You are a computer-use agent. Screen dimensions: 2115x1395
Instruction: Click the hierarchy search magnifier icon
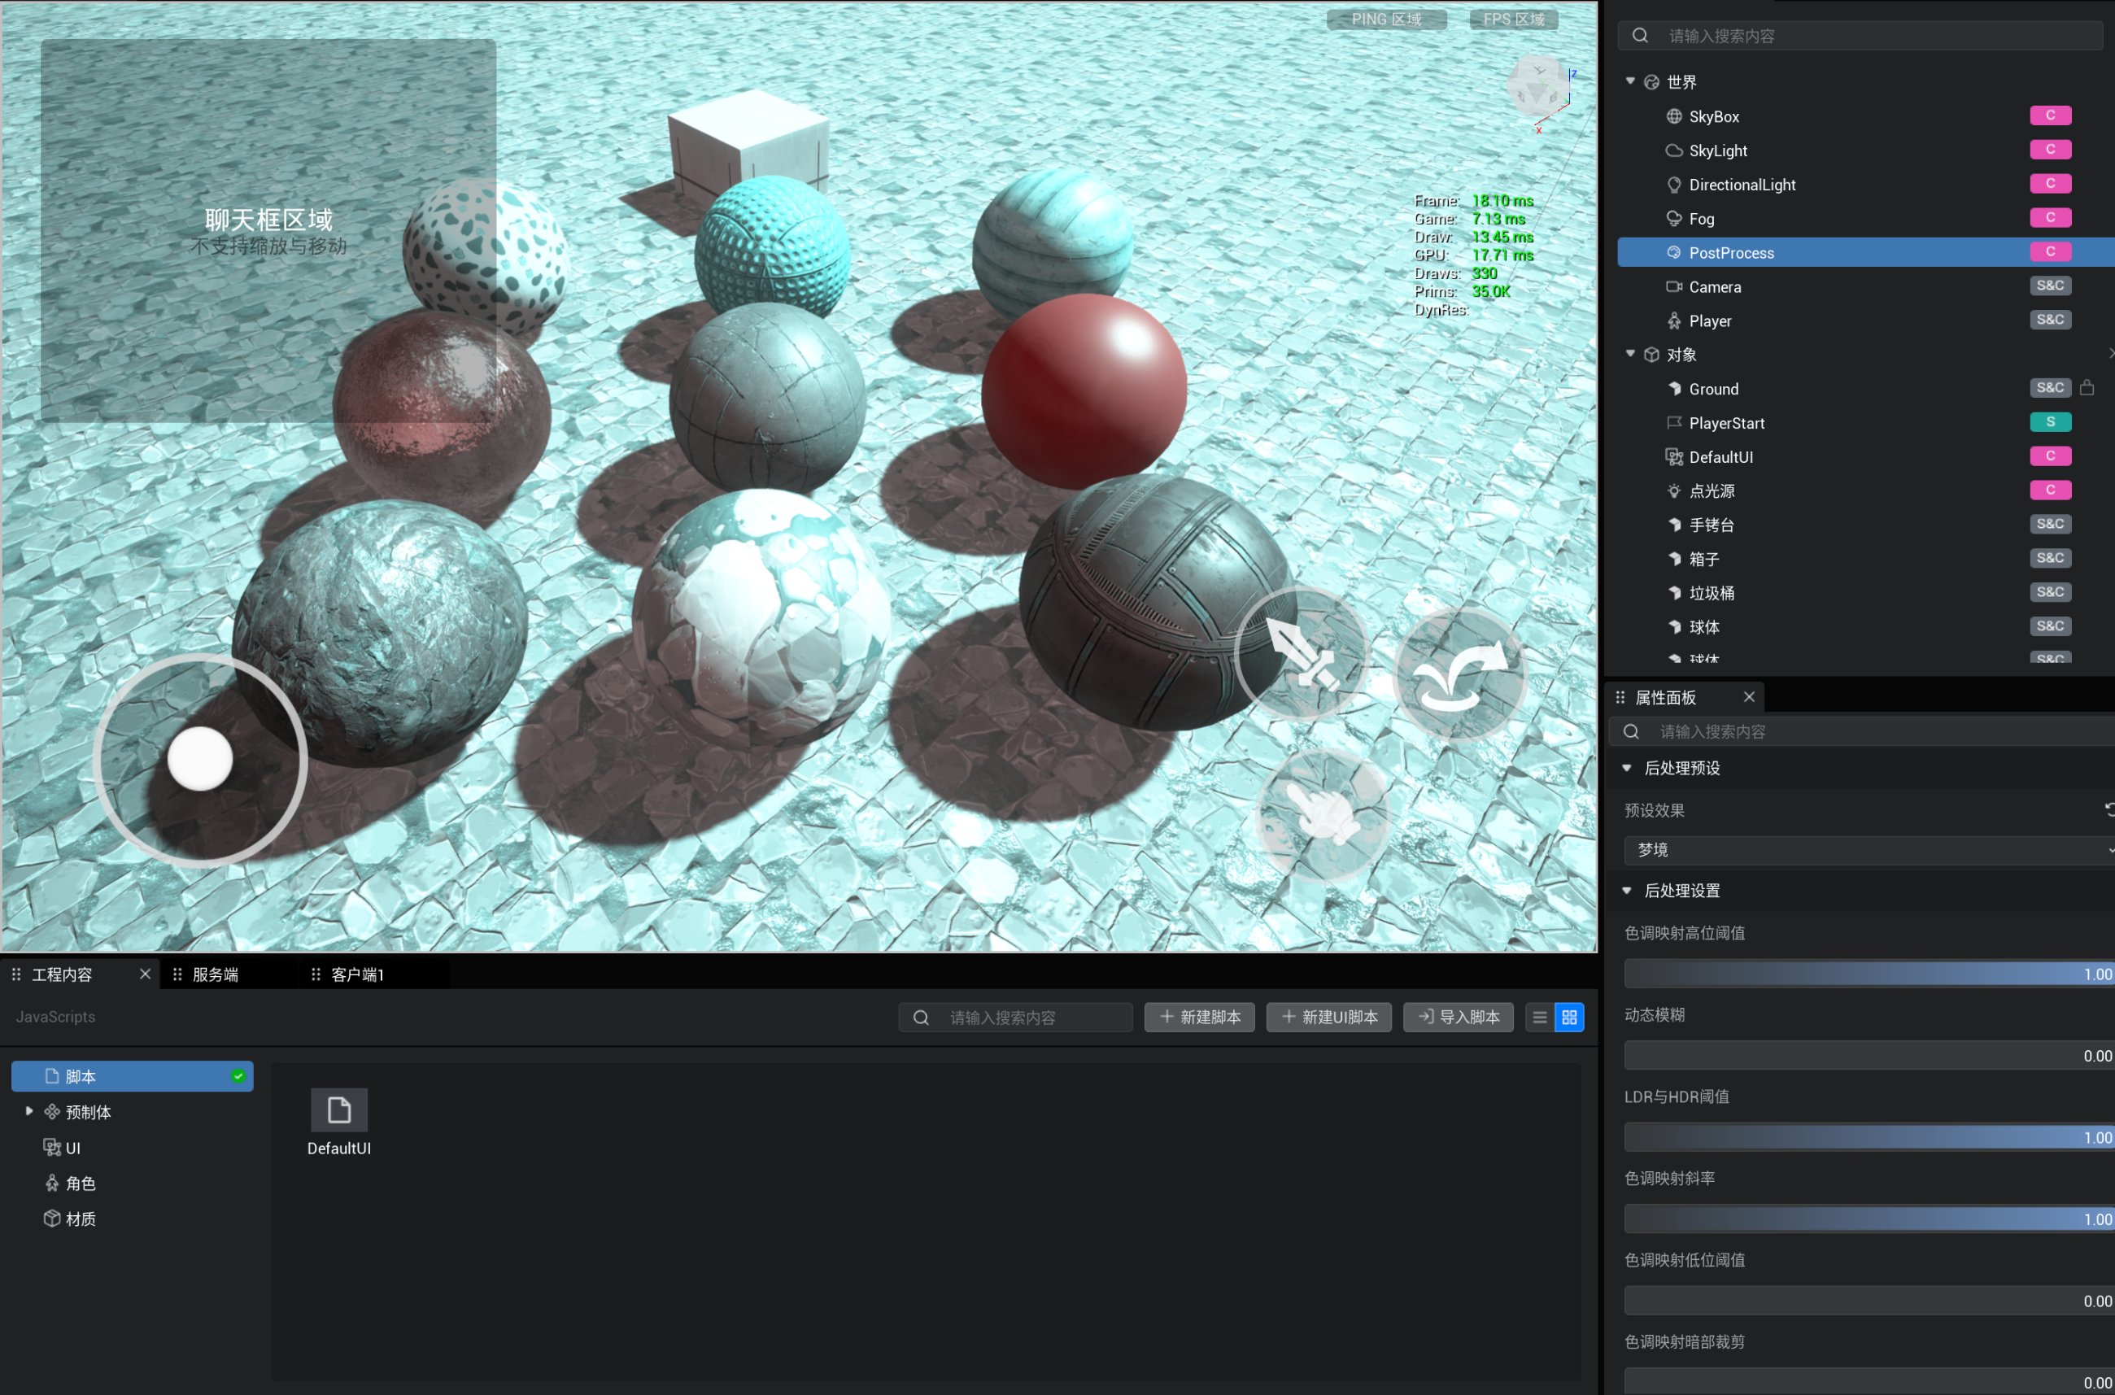[x=1640, y=36]
